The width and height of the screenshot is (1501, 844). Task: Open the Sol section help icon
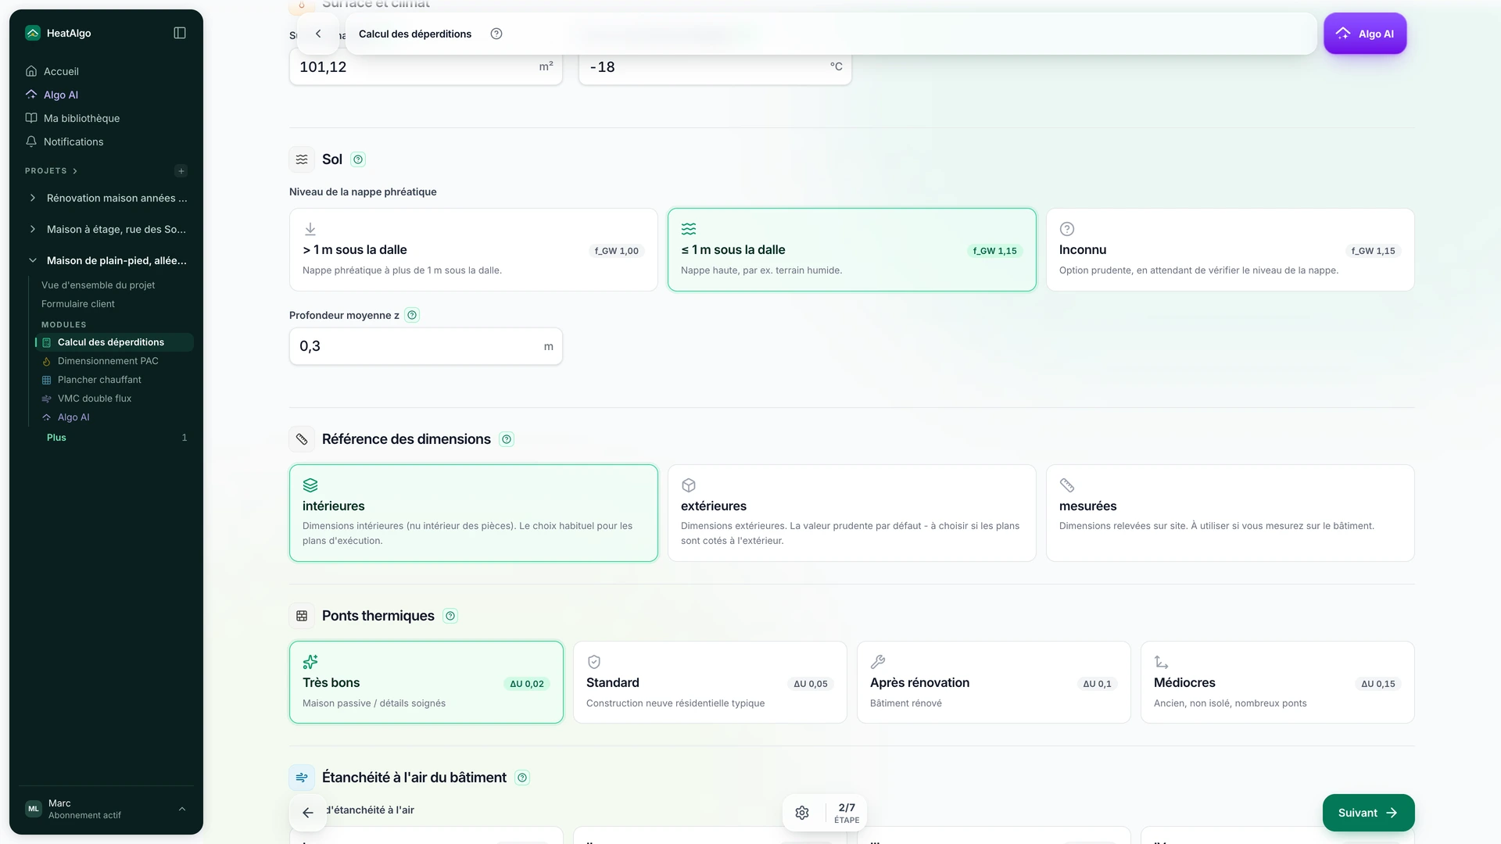(358, 159)
